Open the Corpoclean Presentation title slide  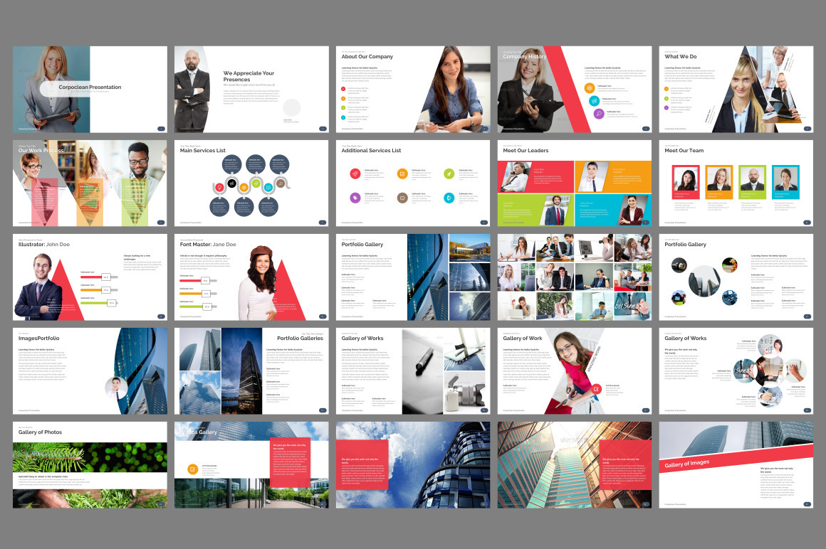click(90, 89)
